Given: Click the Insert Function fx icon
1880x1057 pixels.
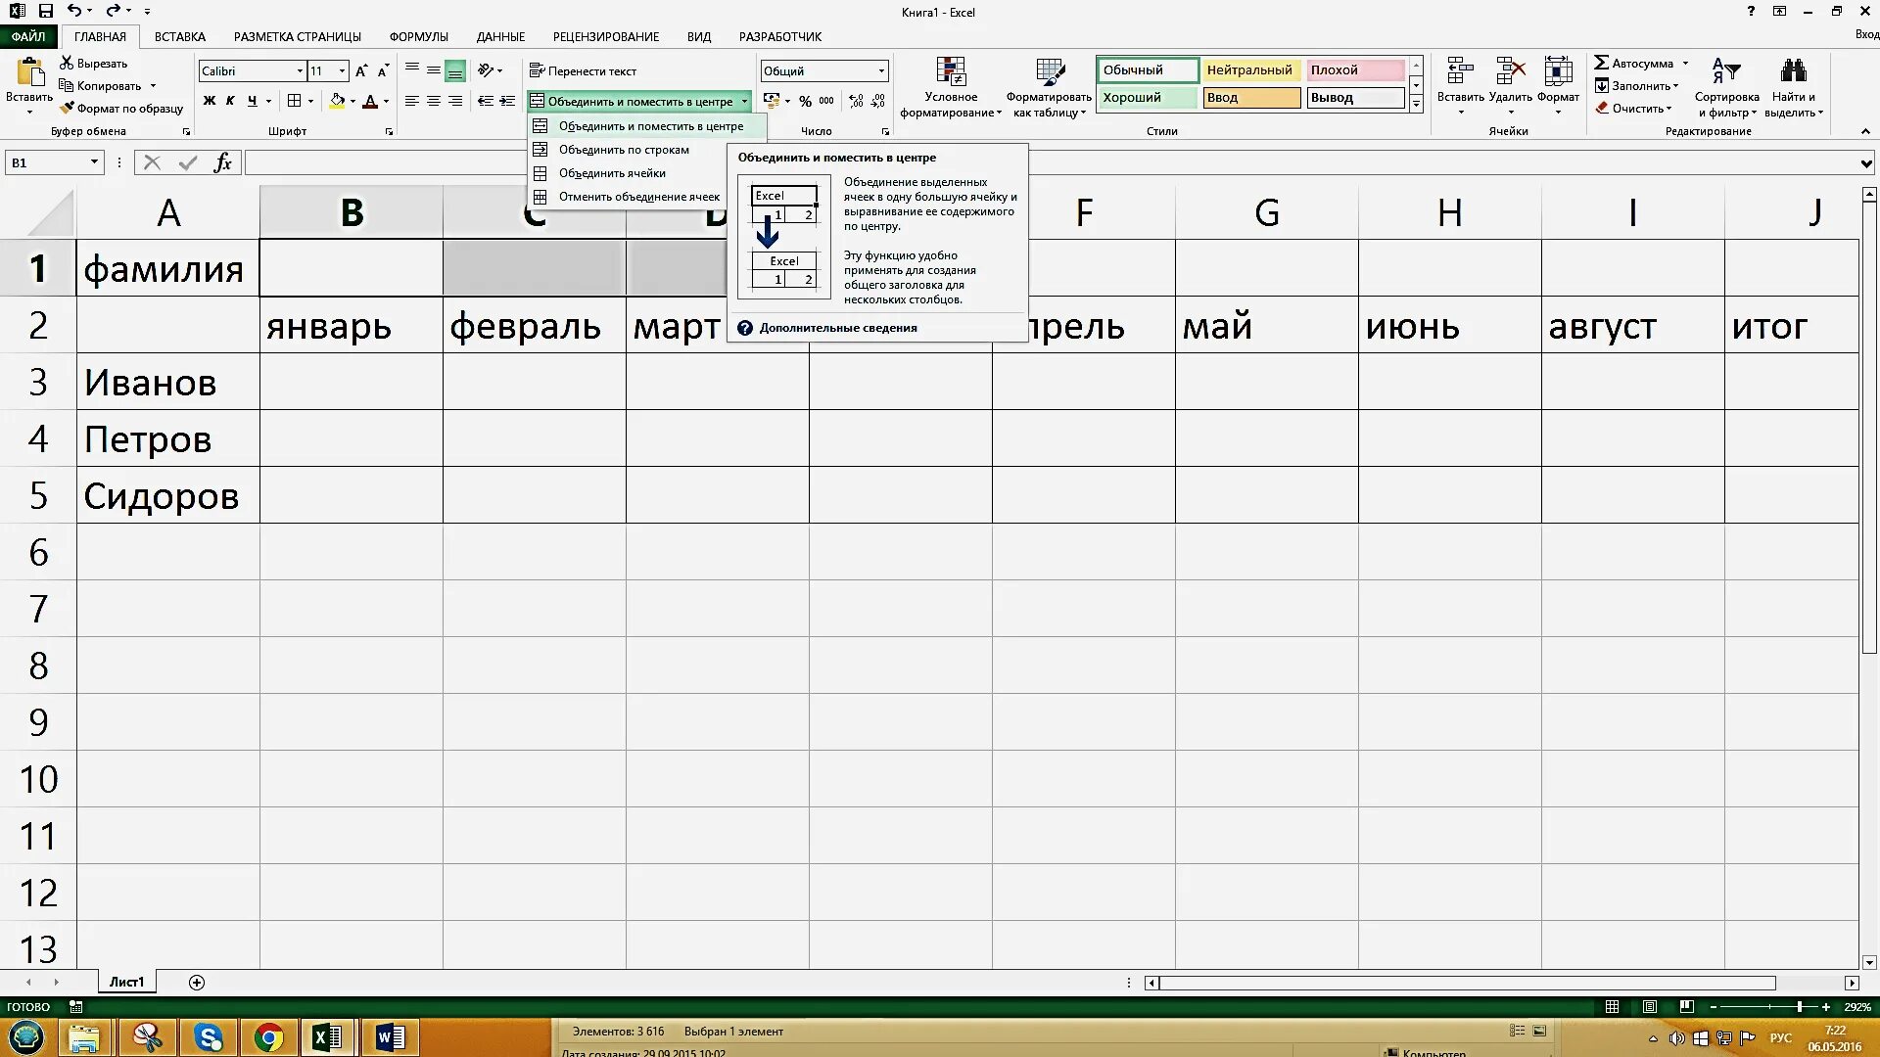Looking at the screenshot, I should (222, 162).
